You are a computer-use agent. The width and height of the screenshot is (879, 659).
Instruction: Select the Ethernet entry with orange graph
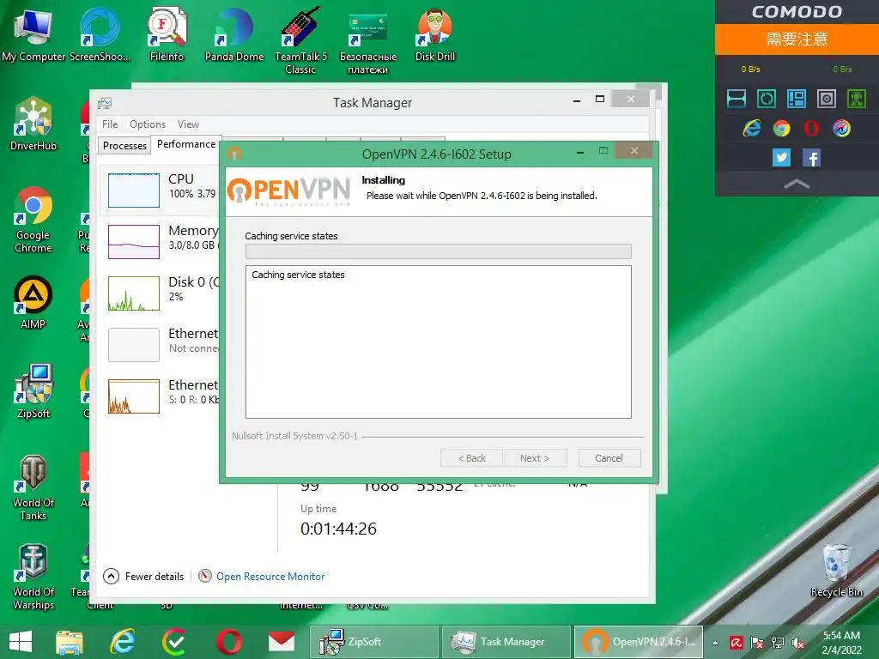tap(161, 396)
